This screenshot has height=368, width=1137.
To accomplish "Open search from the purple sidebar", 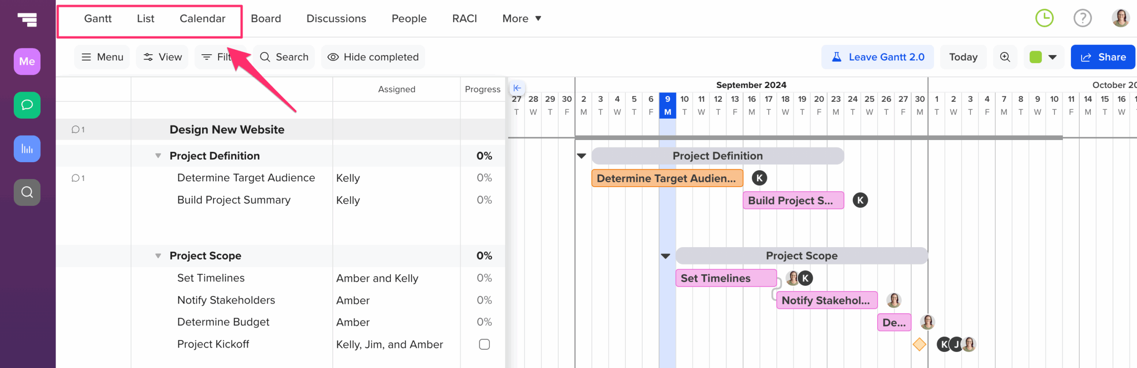I will (x=27, y=192).
